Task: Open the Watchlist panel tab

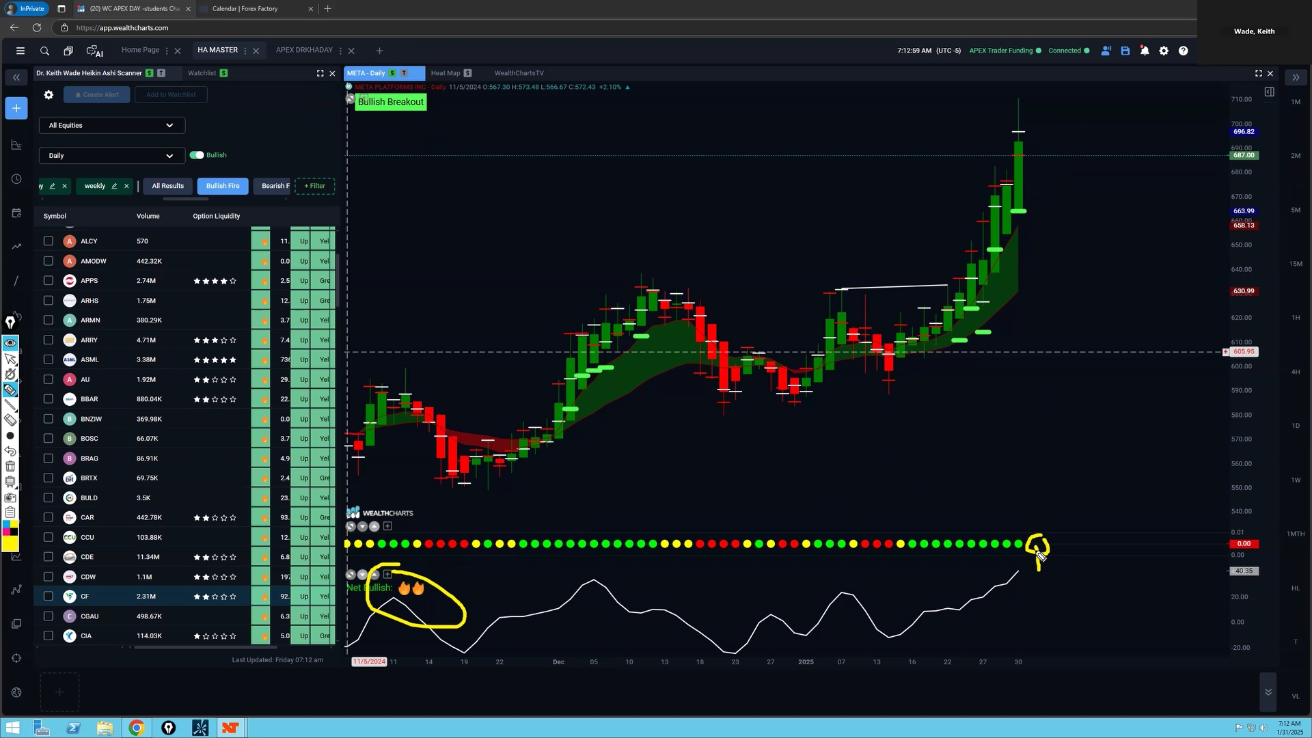Action: (x=202, y=73)
